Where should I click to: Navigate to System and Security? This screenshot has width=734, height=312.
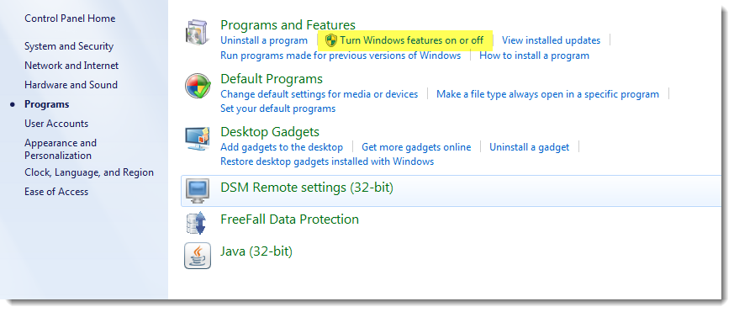tap(69, 46)
